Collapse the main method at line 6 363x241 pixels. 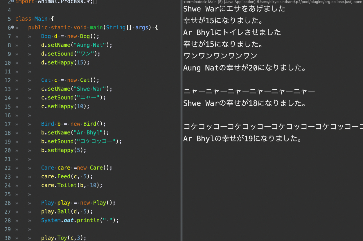click(x=13, y=27)
